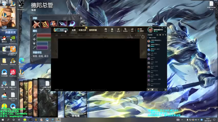Open the 主页 home tab
The width and height of the screenshot is (218, 122).
74,30
